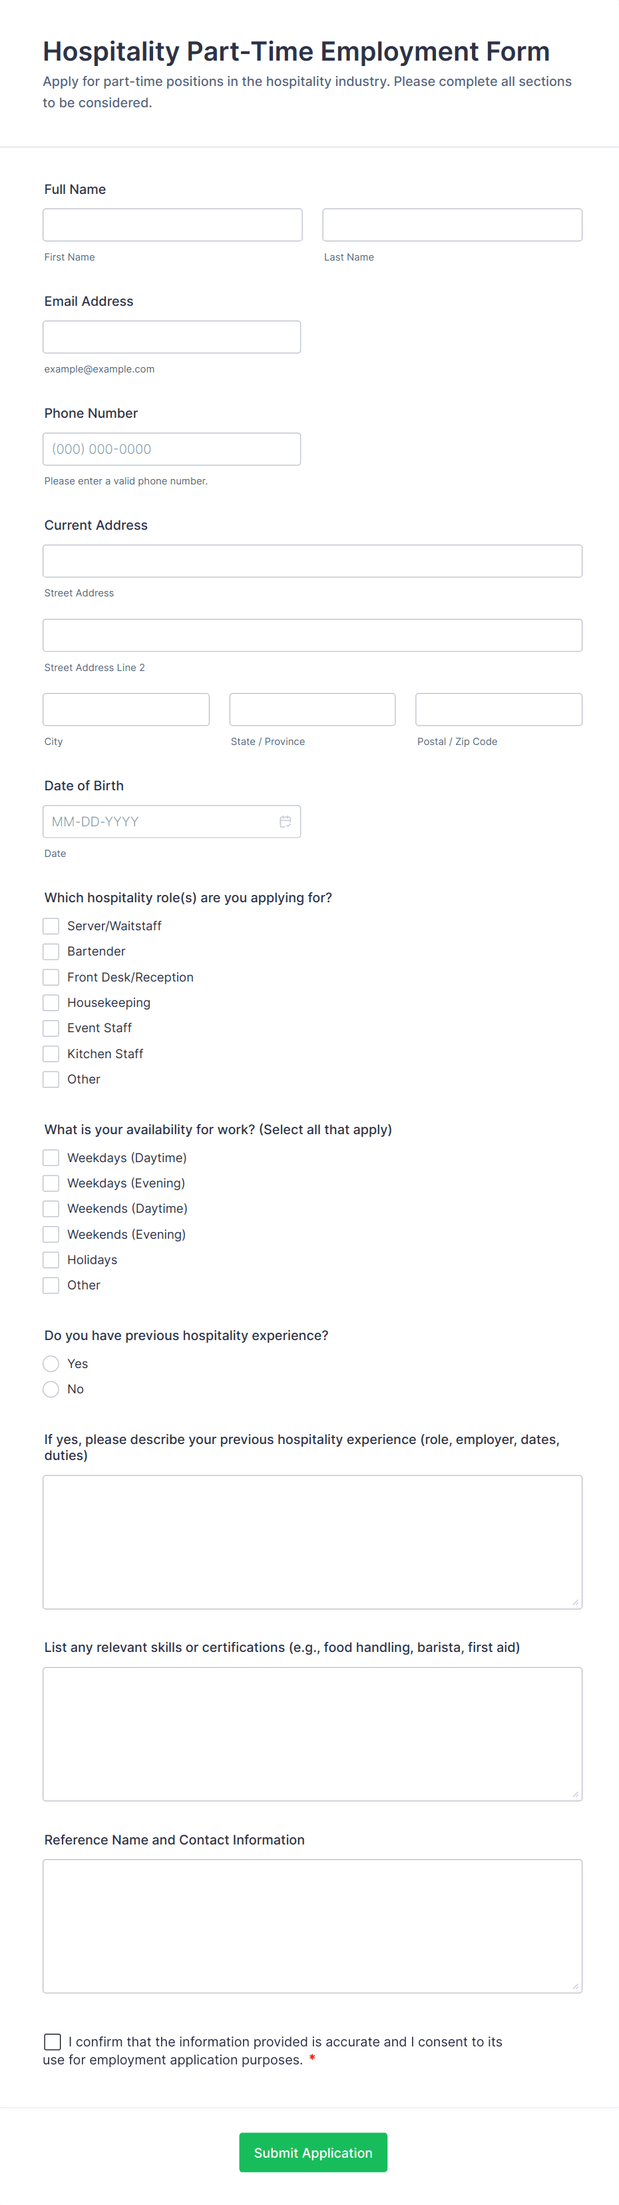The width and height of the screenshot is (619, 2205).
Task: Click the State / Province input
Action: (312, 710)
